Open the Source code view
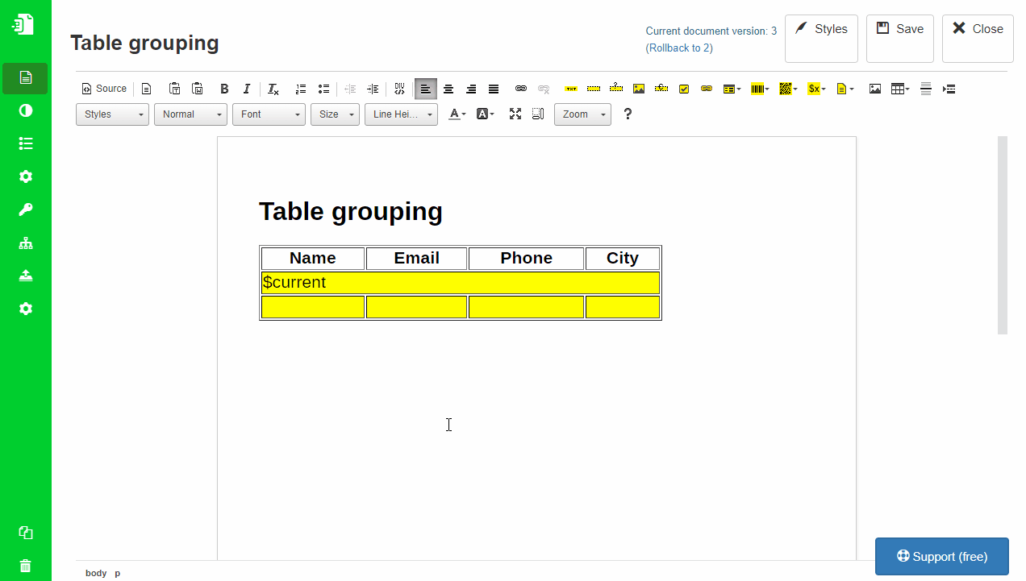Image resolution: width=1026 pixels, height=581 pixels. click(x=103, y=88)
